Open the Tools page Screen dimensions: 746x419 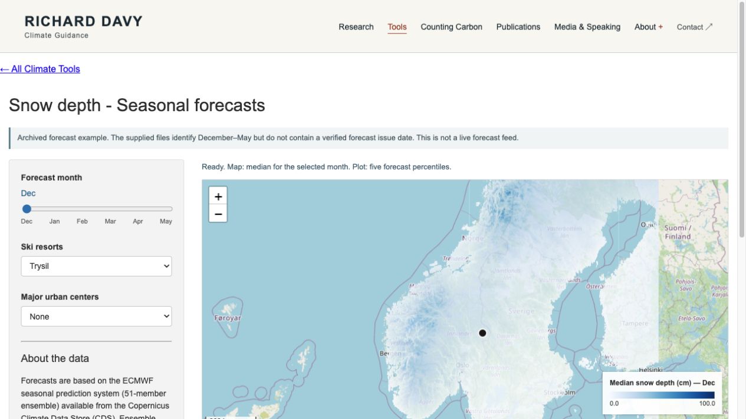[x=397, y=27]
